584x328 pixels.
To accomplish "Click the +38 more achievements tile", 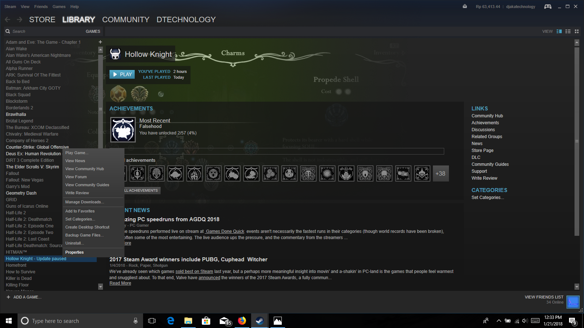I will 441,173.
